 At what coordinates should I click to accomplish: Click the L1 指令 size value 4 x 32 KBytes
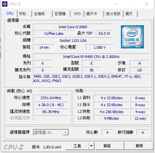112,105
